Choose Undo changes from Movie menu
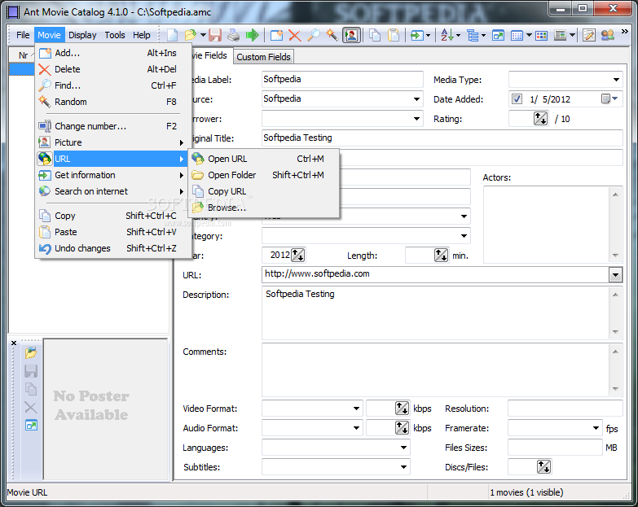 pos(111,248)
